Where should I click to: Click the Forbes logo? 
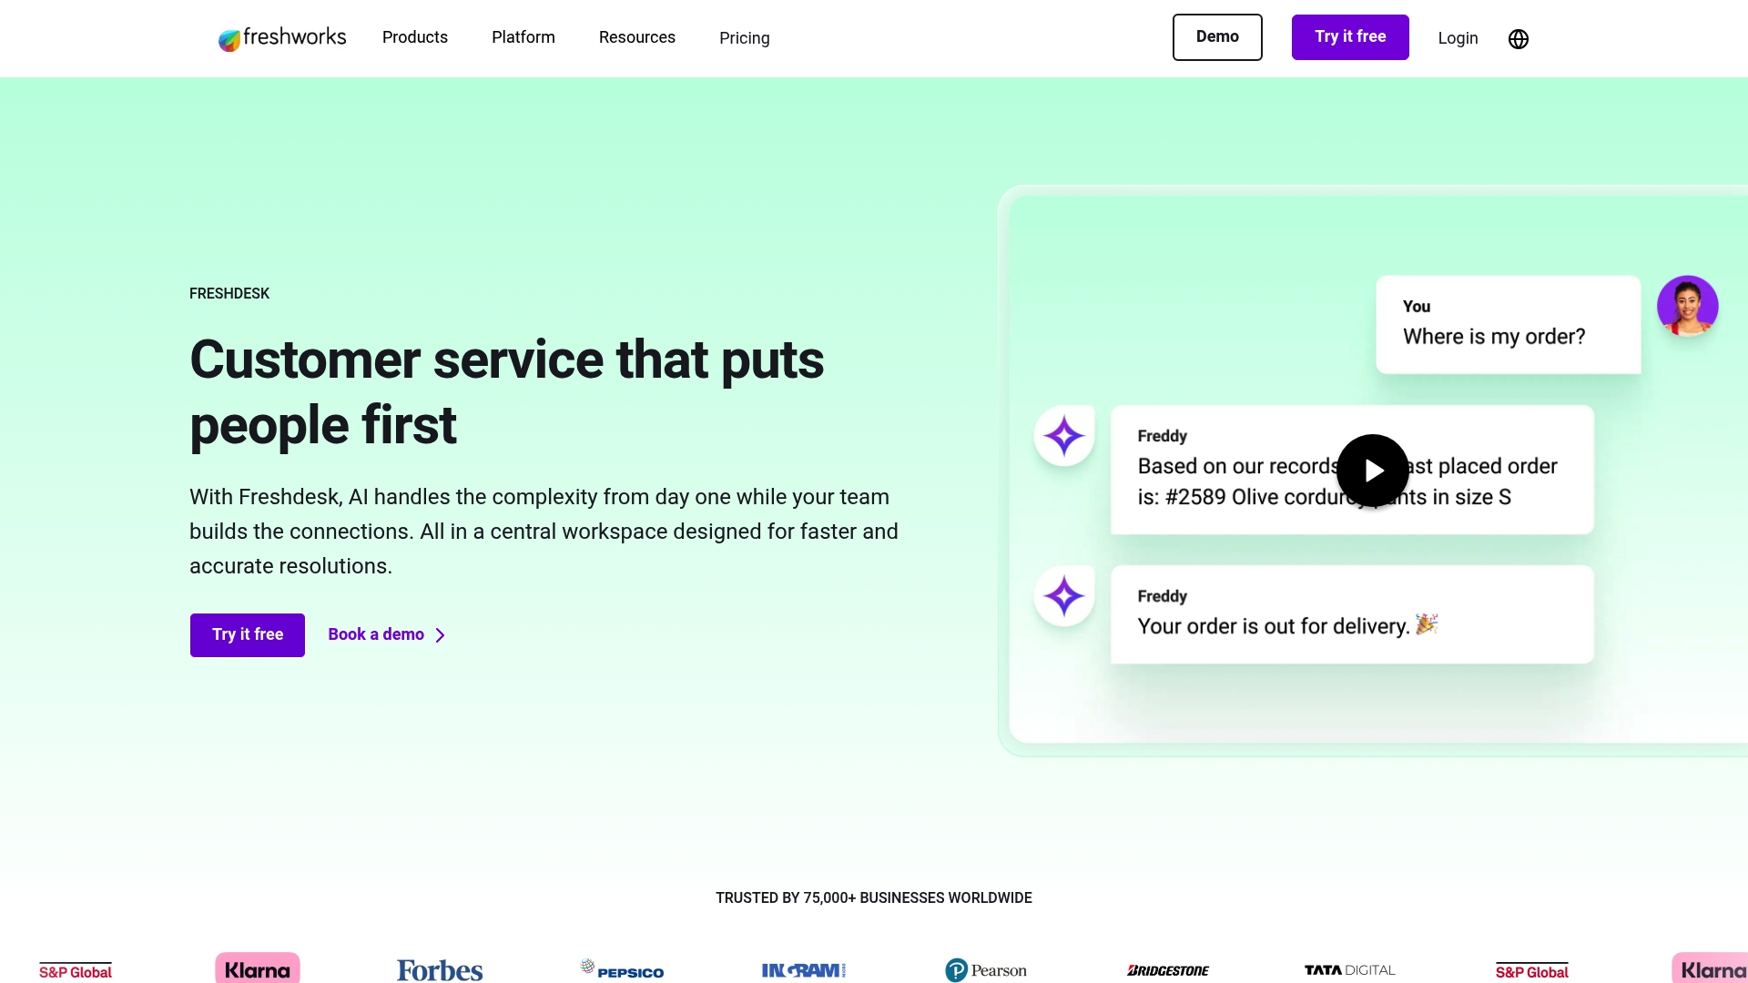click(439, 968)
